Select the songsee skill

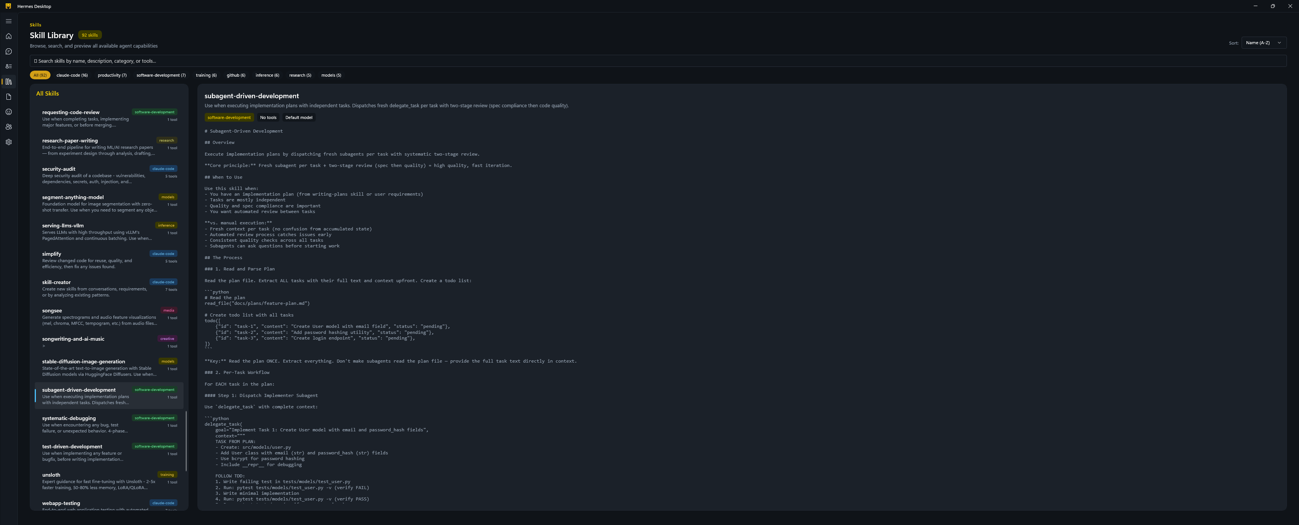click(x=110, y=316)
